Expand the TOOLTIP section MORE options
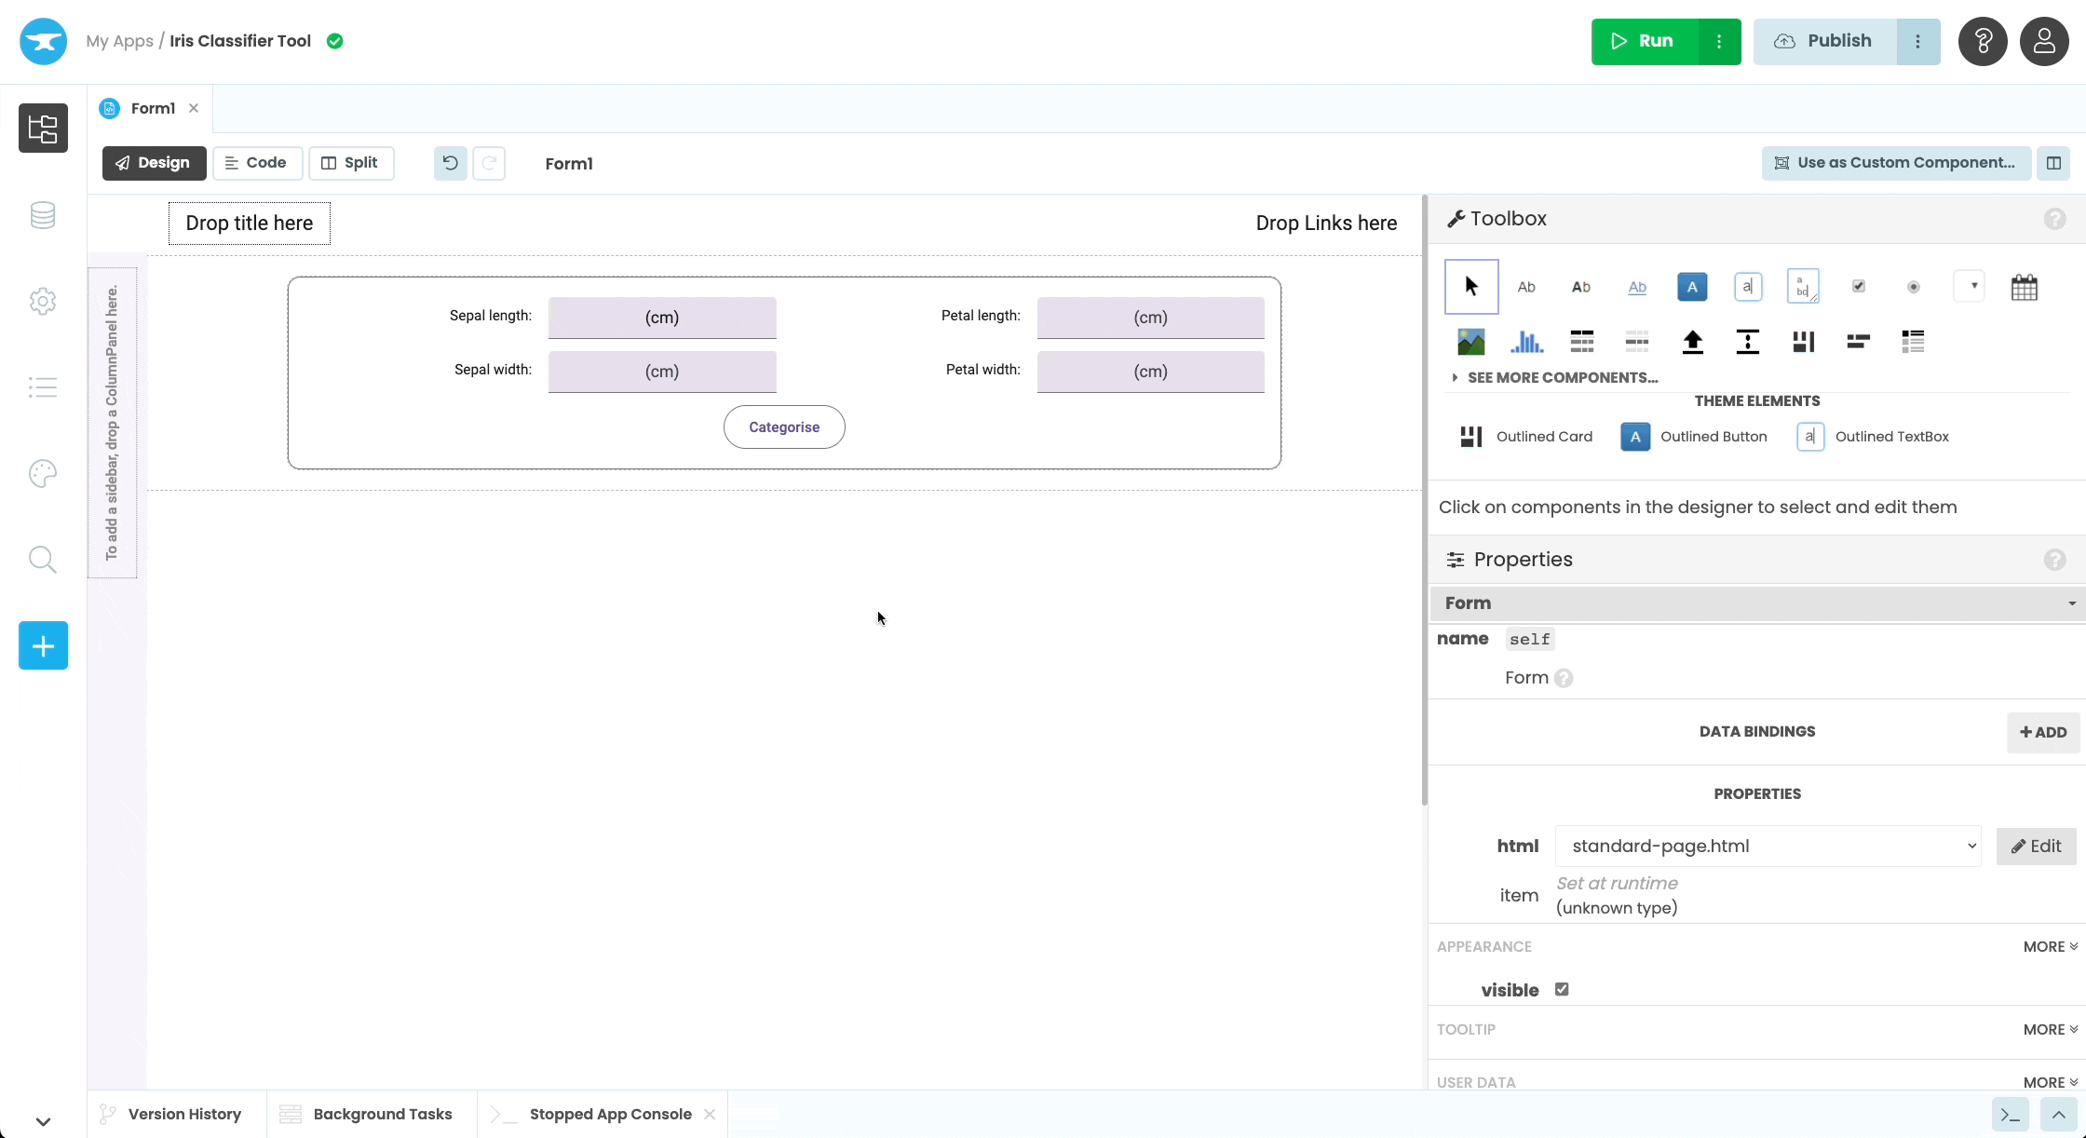This screenshot has height=1138, width=2086. pos(2050,1029)
